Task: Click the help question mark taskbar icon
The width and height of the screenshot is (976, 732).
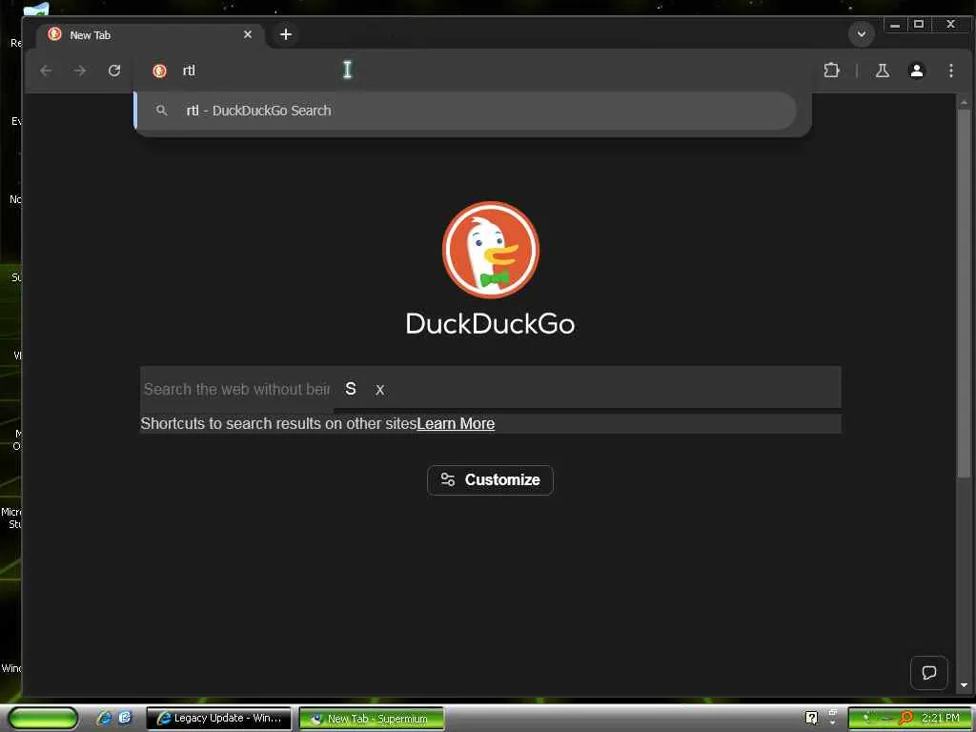Action: coord(811,719)
